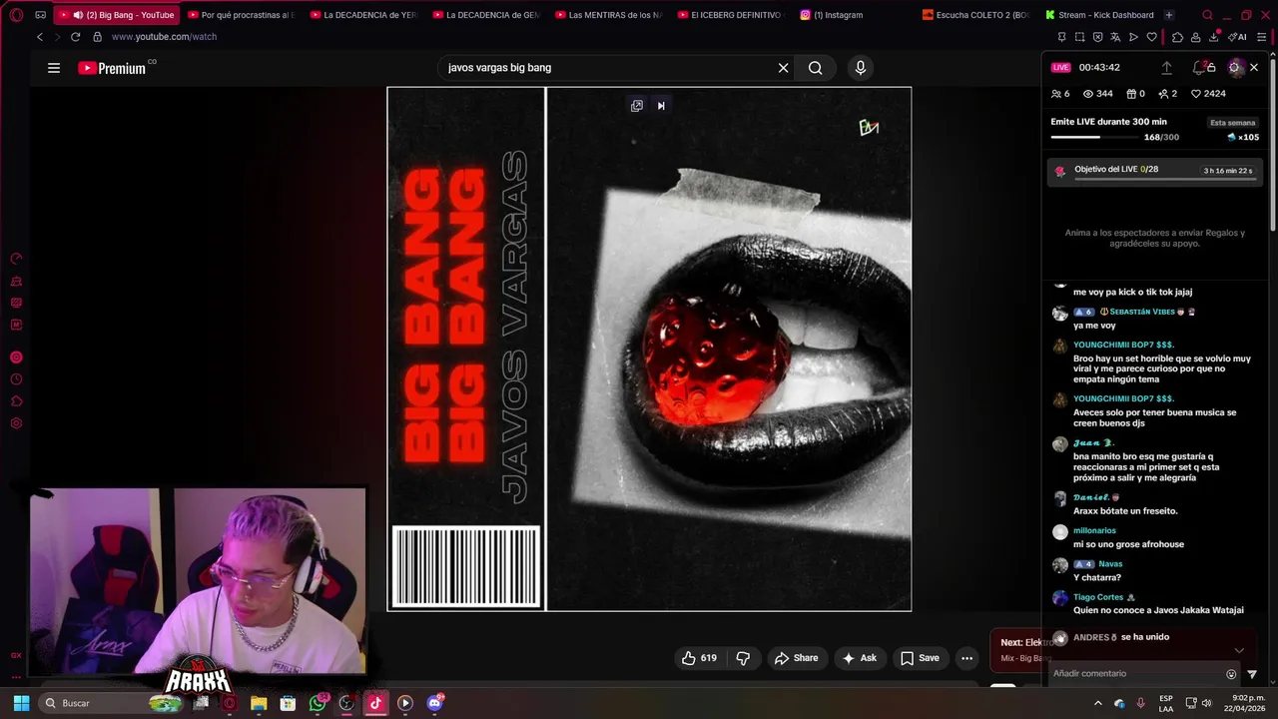
Task: Open LIVE panel notifications bell
Action: tap(1198, 68)
